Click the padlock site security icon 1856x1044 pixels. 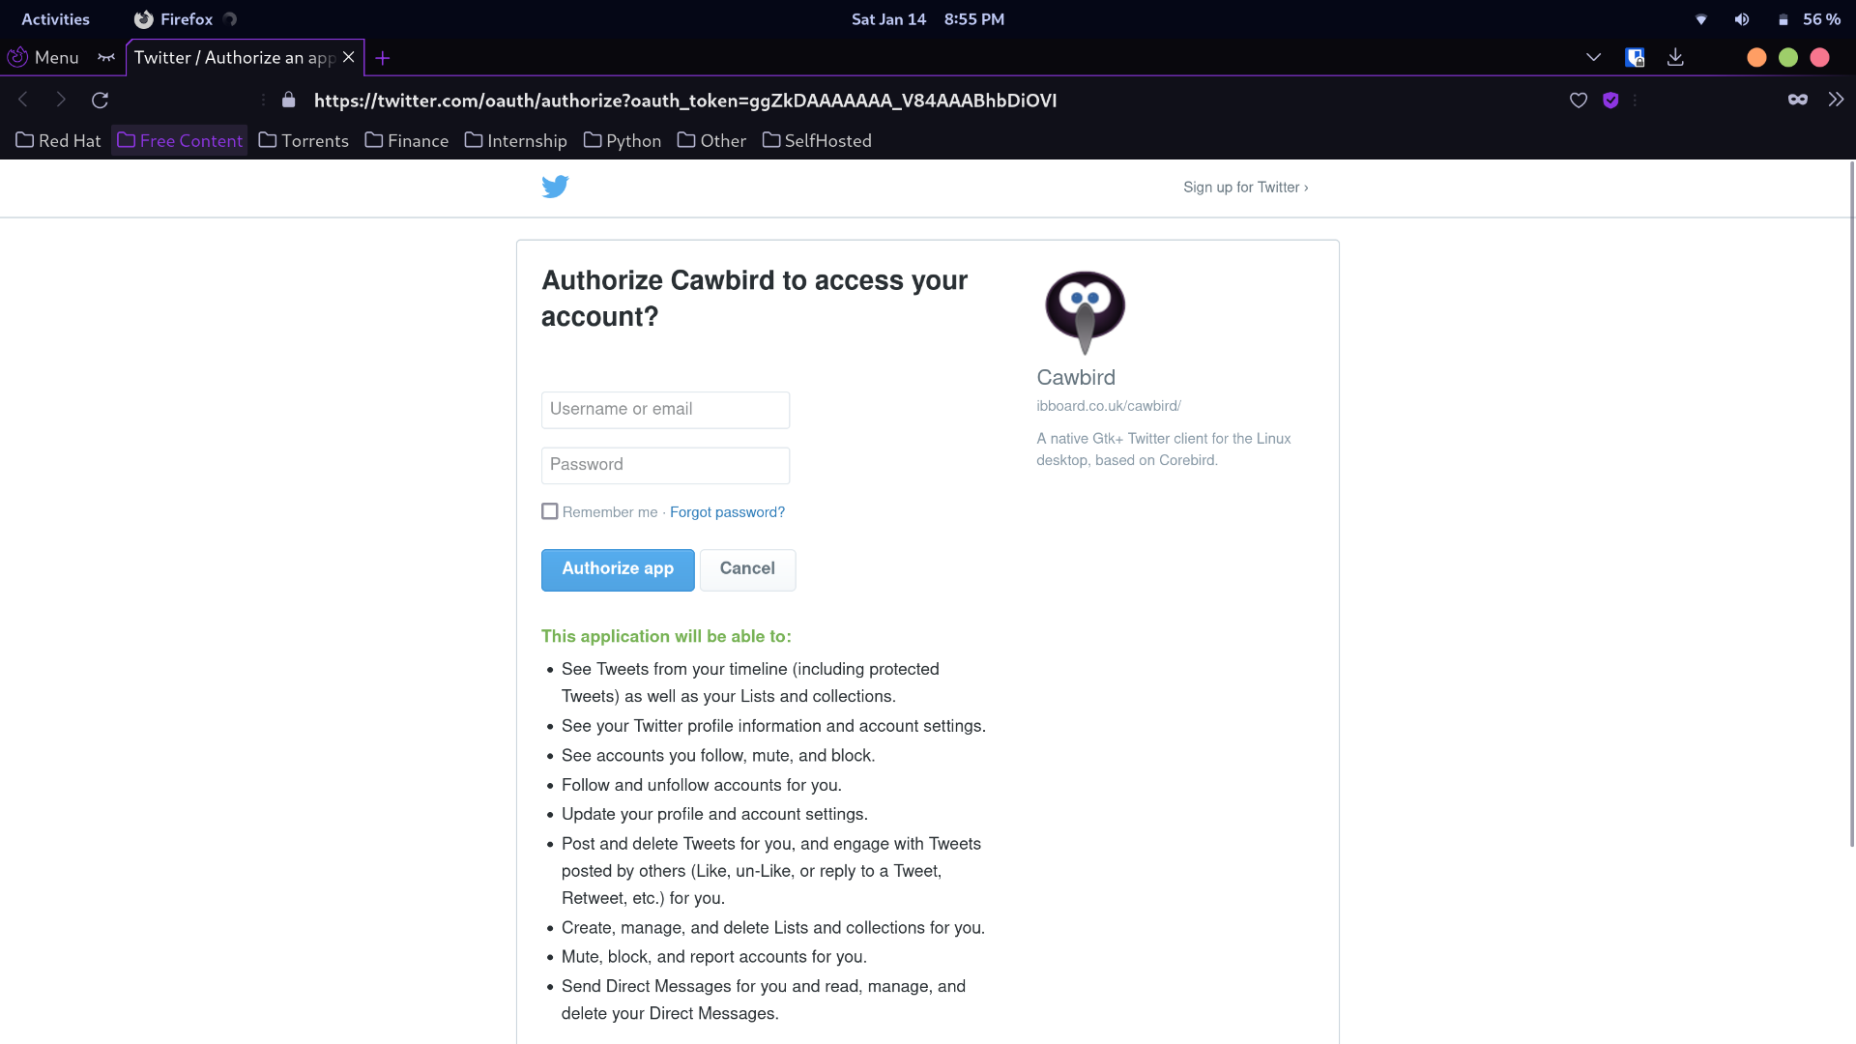pos(287,100)
